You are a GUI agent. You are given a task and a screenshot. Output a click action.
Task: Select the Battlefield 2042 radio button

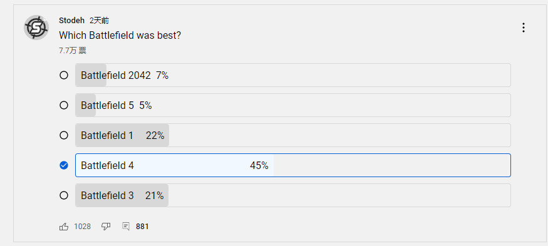tap(64, 75)
